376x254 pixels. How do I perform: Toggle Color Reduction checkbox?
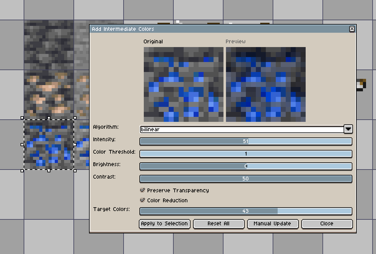(x=143, y=200)
